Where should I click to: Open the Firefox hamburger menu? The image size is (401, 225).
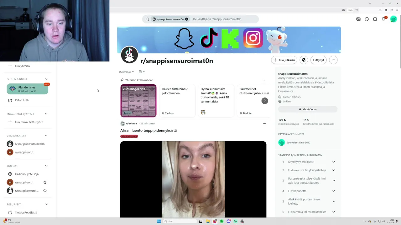tap(397, 10)
